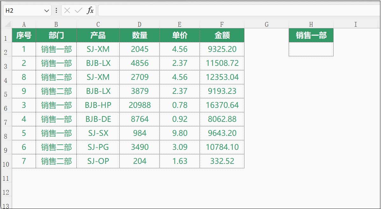Select column G header

[266, 24]
